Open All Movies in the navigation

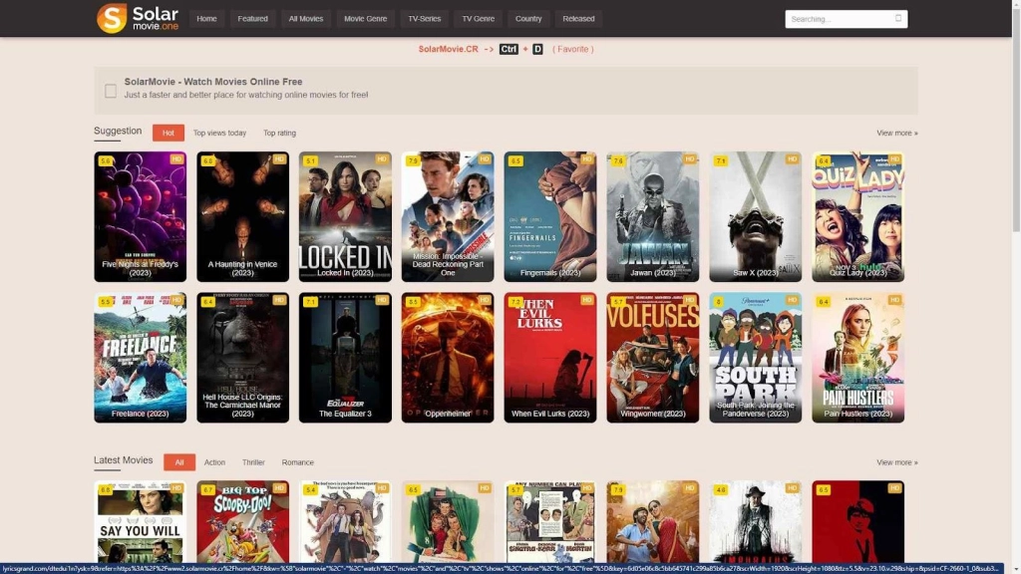click(306, 19)
